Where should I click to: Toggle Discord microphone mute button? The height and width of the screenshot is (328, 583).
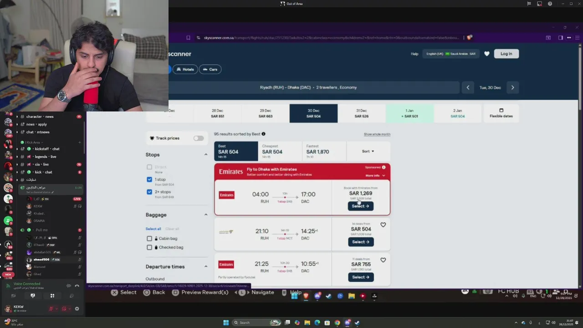tap(51, 309)
